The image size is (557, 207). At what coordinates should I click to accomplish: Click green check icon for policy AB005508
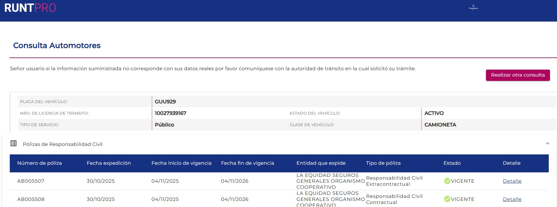point(447,199)
